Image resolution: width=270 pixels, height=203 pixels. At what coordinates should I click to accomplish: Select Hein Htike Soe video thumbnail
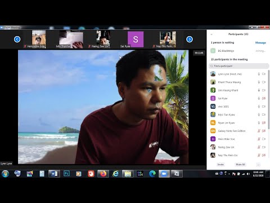click(38, 39)
